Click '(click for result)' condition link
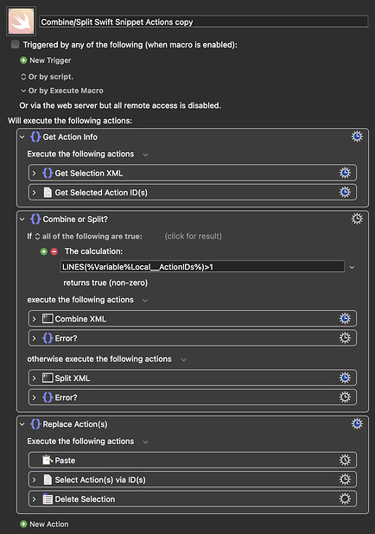The height and width of the screenshot is (534, 375). click(x=194, y=237)
